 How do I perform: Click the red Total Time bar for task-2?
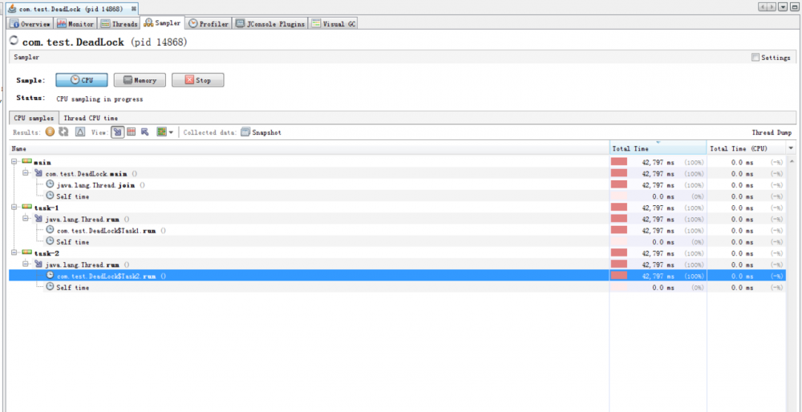click(619, 252)
